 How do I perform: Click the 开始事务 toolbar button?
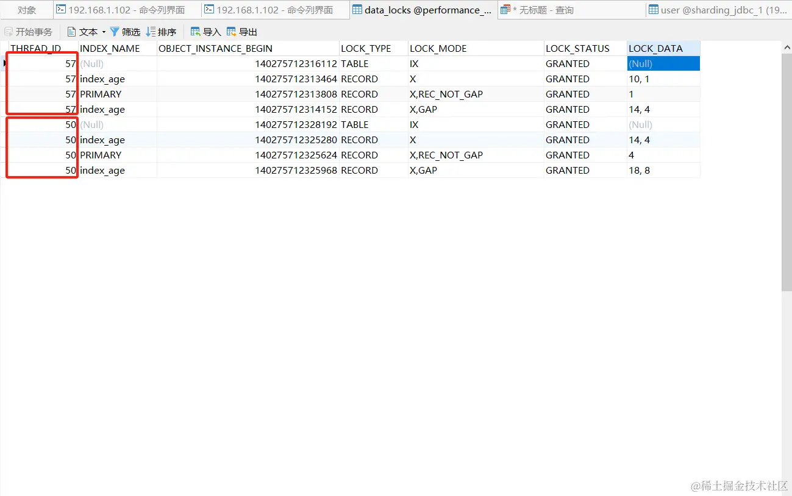[29, 32]
